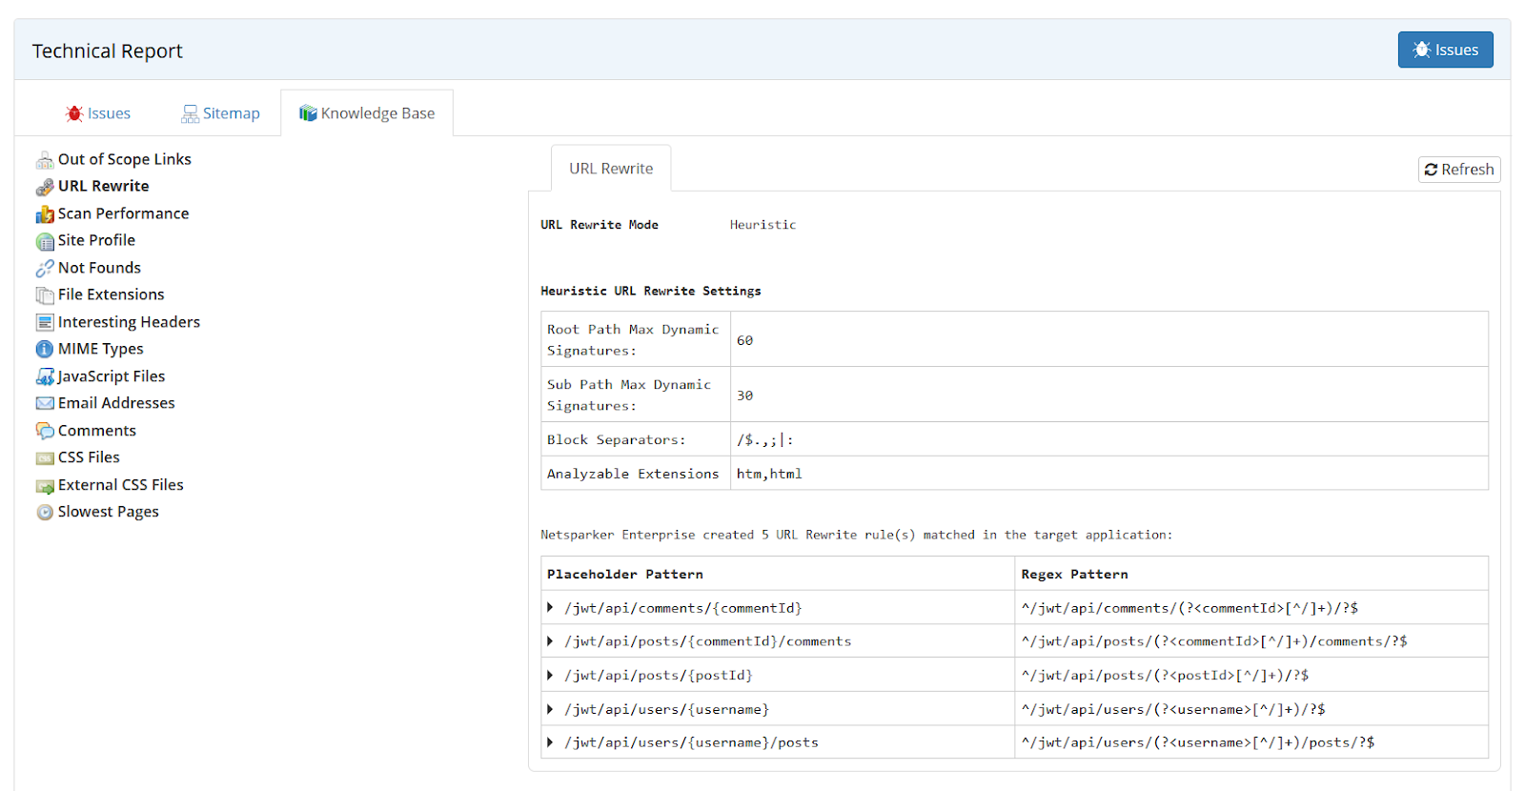This screenshot has height=791, width=1525.
Task: Switch to the Sitemap tab
Action: pos(220,113)
